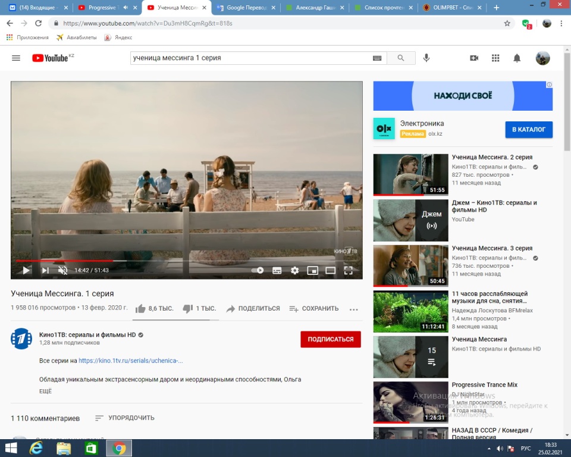Expand description with ЕЩЁ
The height and width of the screenshot is (457, 571).
pos(46,391)
